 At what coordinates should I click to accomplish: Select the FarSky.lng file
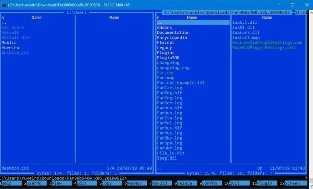point(169,138)
